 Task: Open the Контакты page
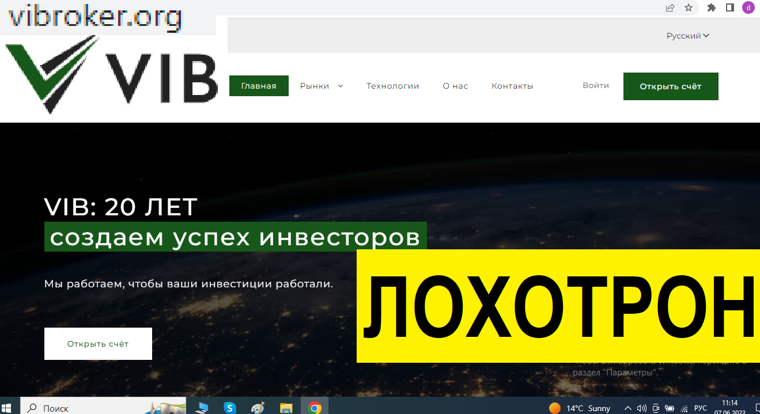[x=512, y=86]
